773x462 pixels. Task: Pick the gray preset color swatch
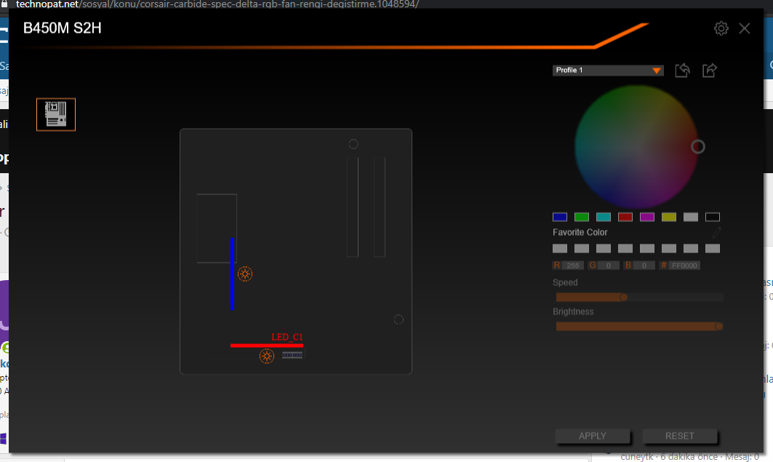point(691,217)
